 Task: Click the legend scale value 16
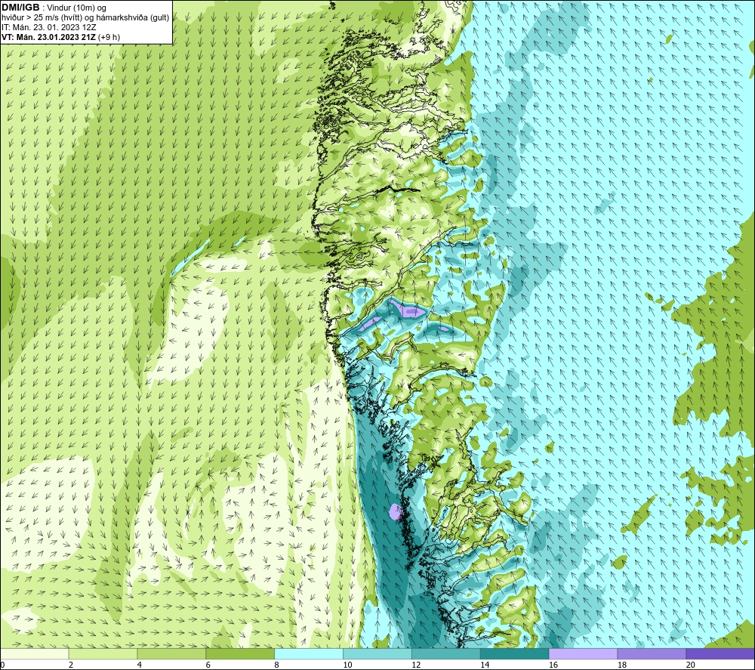click(x=553, y=665)
